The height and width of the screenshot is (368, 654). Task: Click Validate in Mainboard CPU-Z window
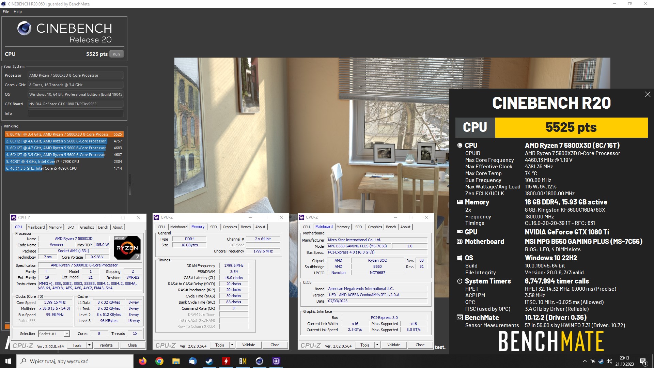click(394, 345)
